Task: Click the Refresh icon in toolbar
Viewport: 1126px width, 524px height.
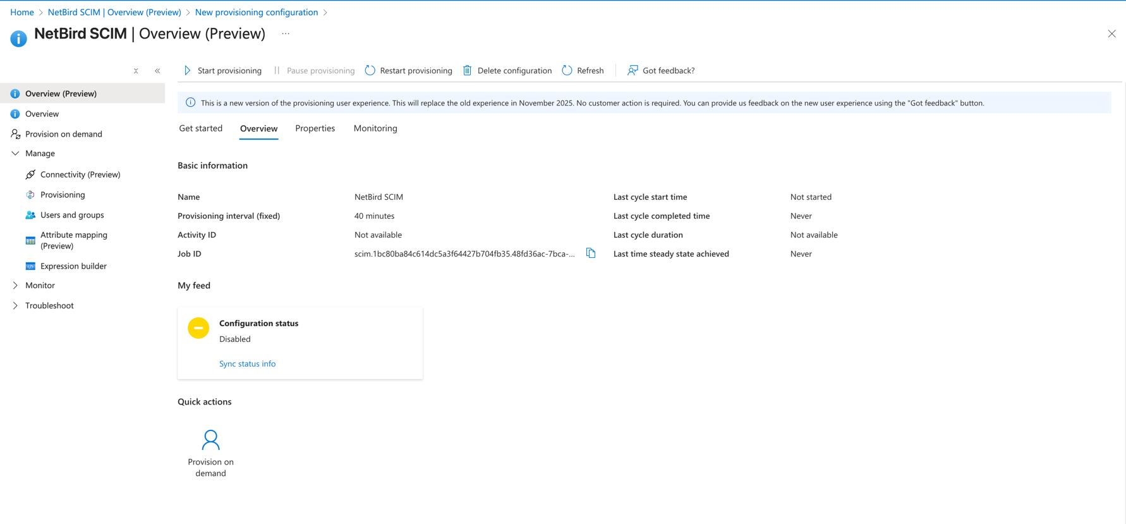Action: point(567,71)
